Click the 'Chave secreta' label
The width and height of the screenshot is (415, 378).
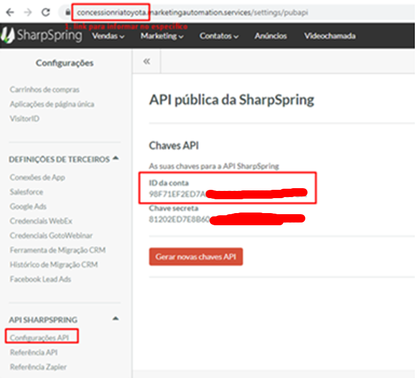173,208
